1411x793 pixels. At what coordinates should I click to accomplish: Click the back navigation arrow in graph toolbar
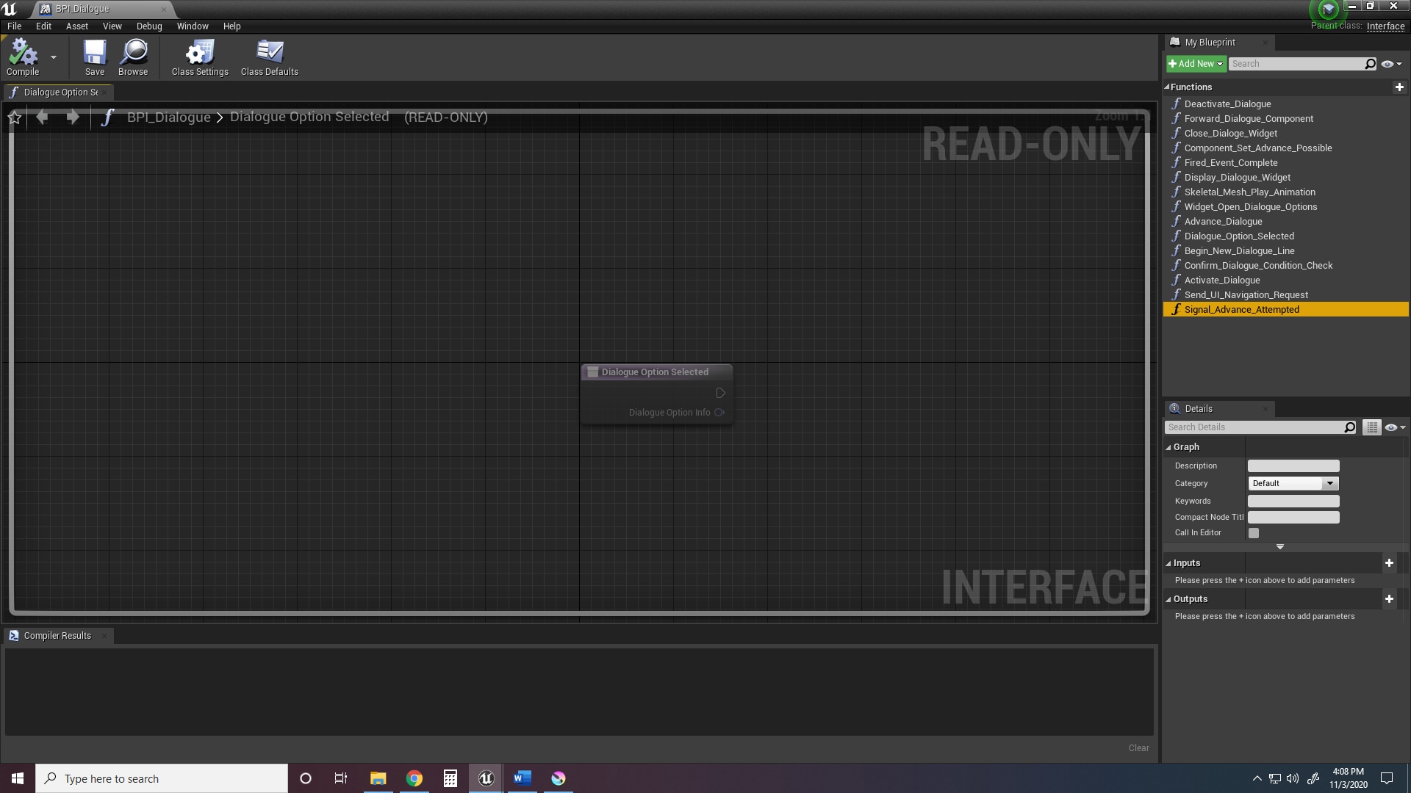(x=42, y=117)
